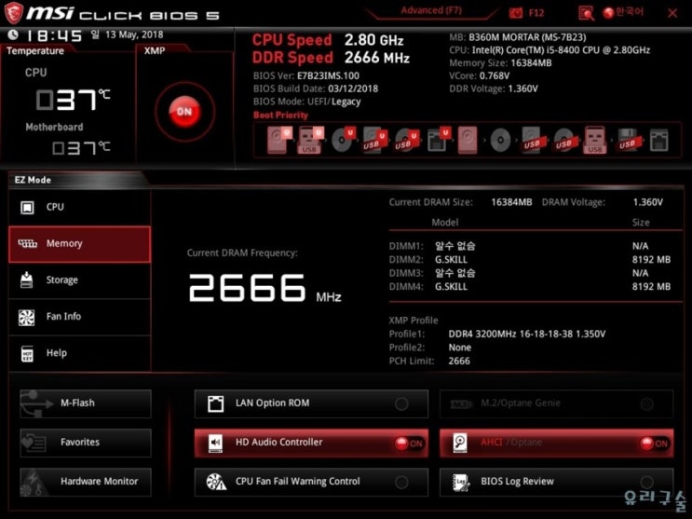The height and width of the screenshot is (519, 692).
Task: Select the Memory menu item
Action: coord(79,244)
